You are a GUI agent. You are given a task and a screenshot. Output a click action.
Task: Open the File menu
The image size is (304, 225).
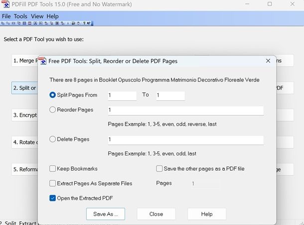pyautogui.click(x=6, y=16)
